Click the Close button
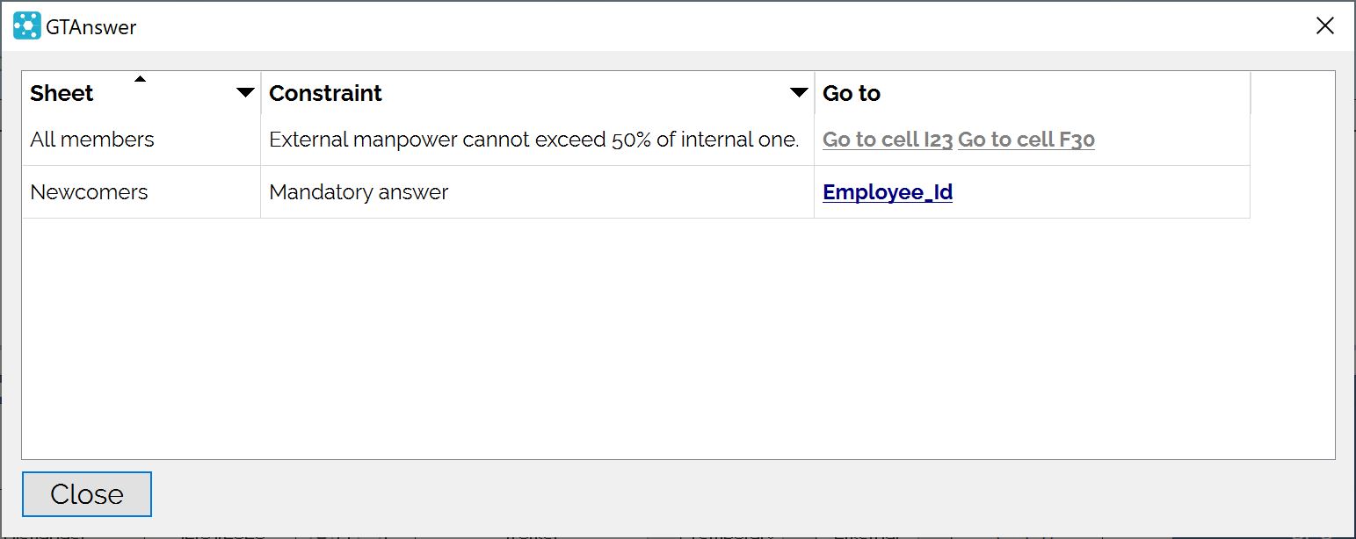Screen dimensions: 1356x539 87,494
